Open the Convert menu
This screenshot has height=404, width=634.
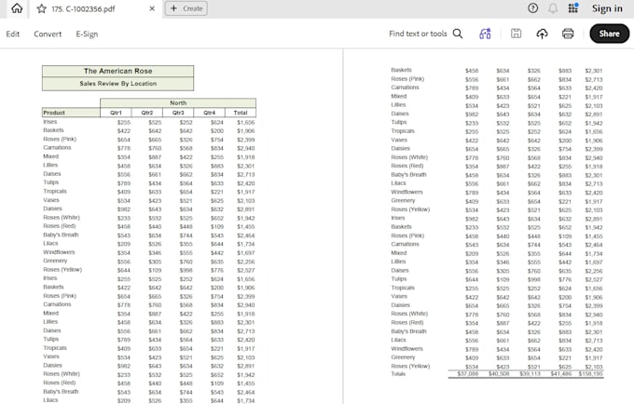pos(48,34)
